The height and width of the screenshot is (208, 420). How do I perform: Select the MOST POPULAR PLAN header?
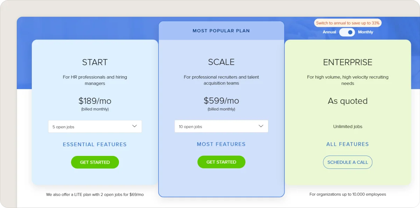tap(221, 30)
